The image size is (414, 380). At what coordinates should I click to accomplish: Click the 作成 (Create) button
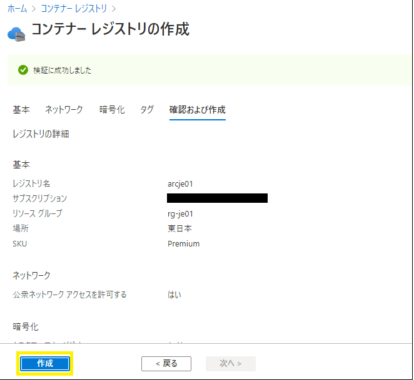(x=45, y=363)
